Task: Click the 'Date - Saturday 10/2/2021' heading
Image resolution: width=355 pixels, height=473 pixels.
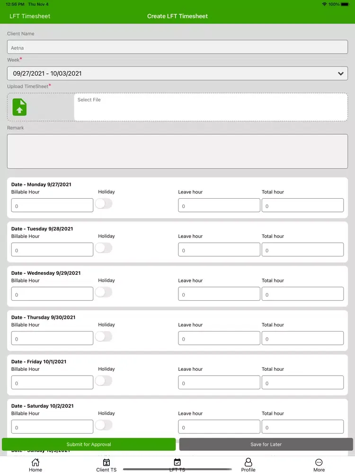Action: [42, 406]
